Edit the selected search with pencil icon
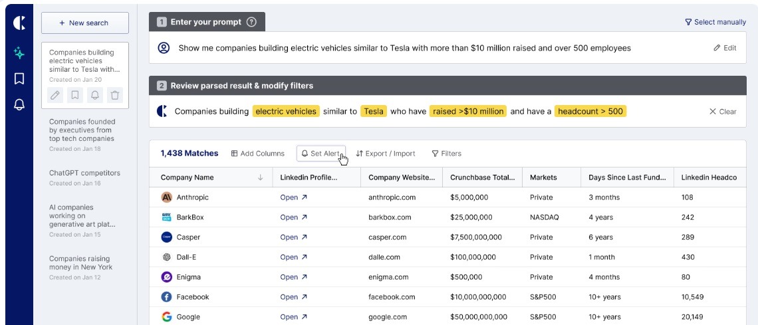This screenshot has width=758, height=325. [55, 95]
